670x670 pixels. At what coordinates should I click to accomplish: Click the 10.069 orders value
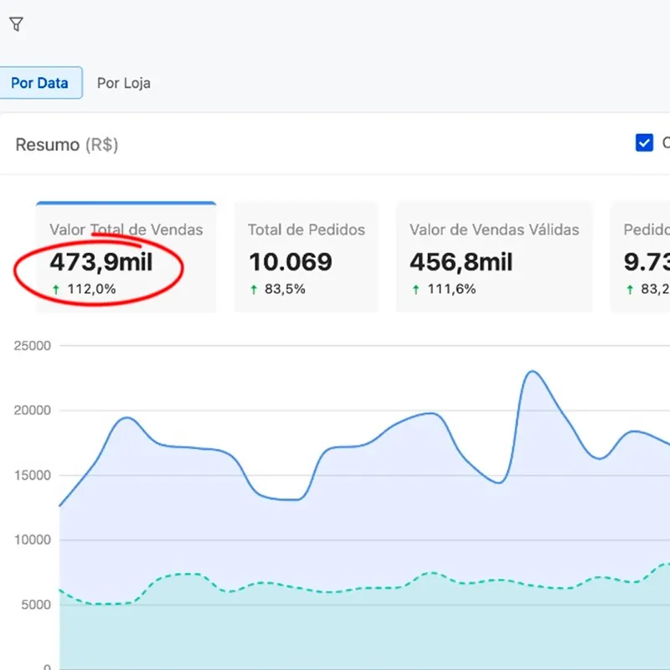(x=291, y=262)
